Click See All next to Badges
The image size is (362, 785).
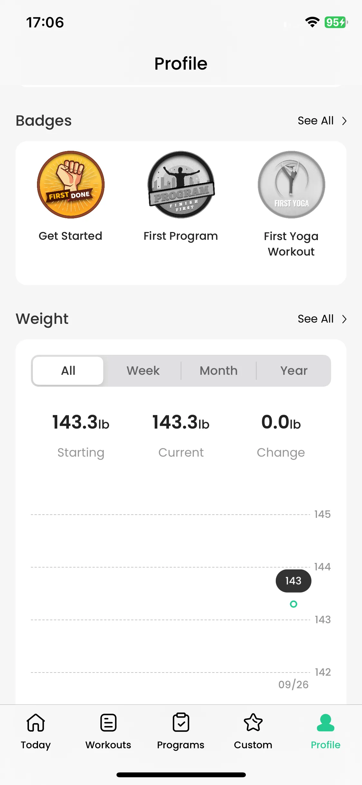click(315, 121)
